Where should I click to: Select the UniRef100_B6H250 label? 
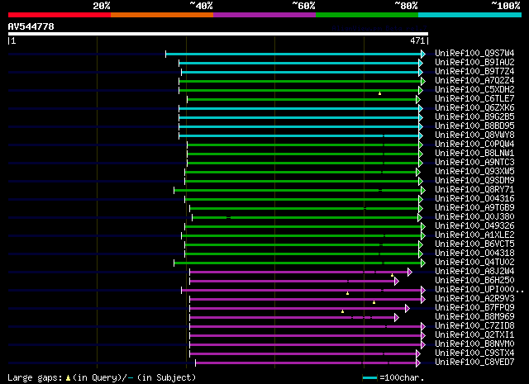tap(474, 281)
